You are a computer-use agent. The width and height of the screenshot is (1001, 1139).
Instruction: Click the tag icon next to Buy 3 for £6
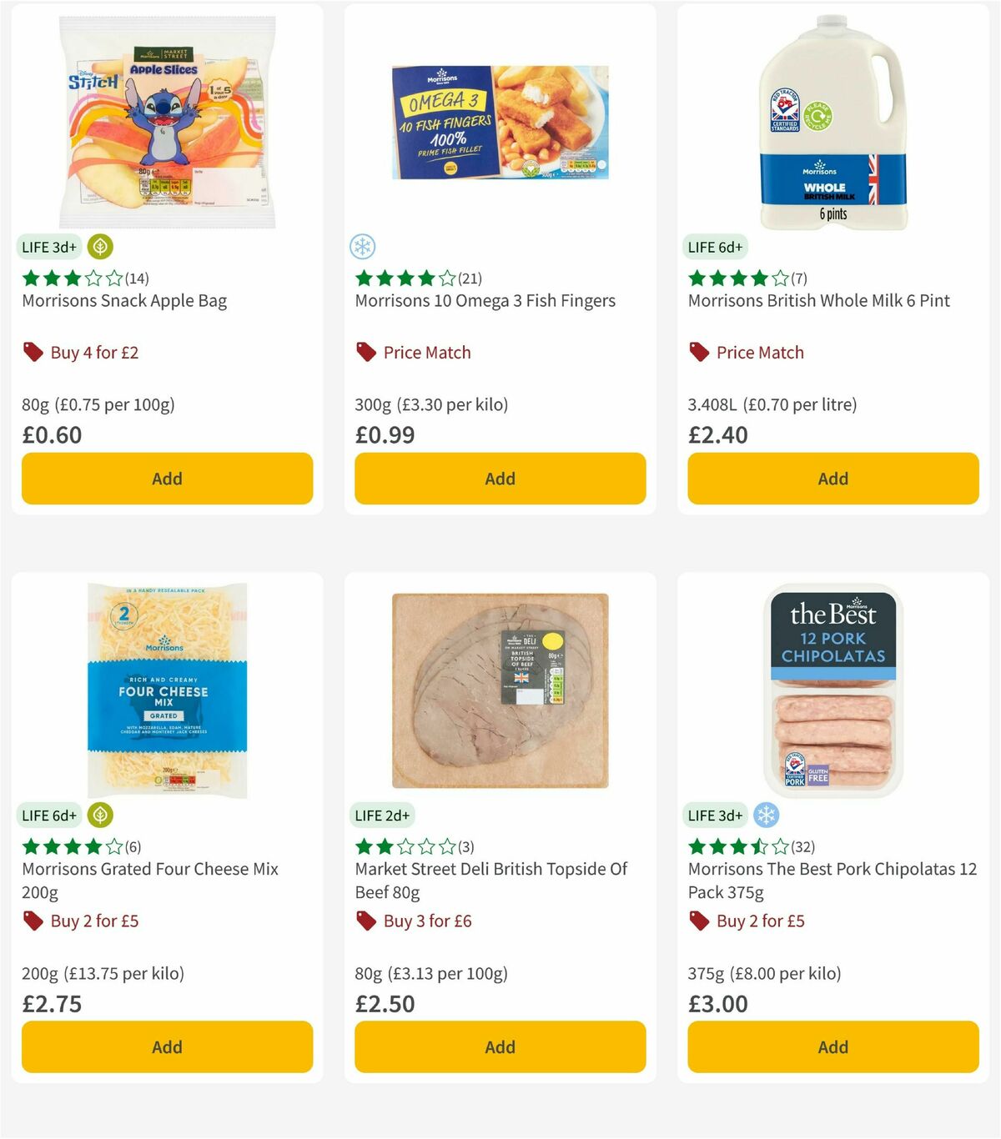tap(365, 921)
